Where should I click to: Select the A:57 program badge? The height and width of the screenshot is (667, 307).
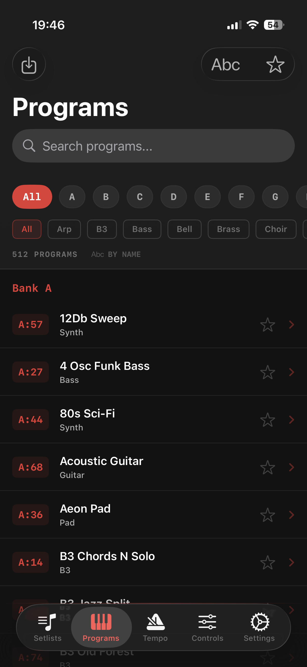click(31, 325)
